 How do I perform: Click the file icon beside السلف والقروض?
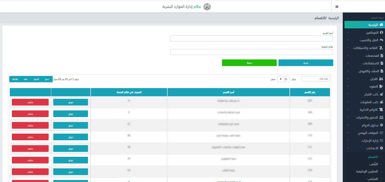tap(382, 71)
